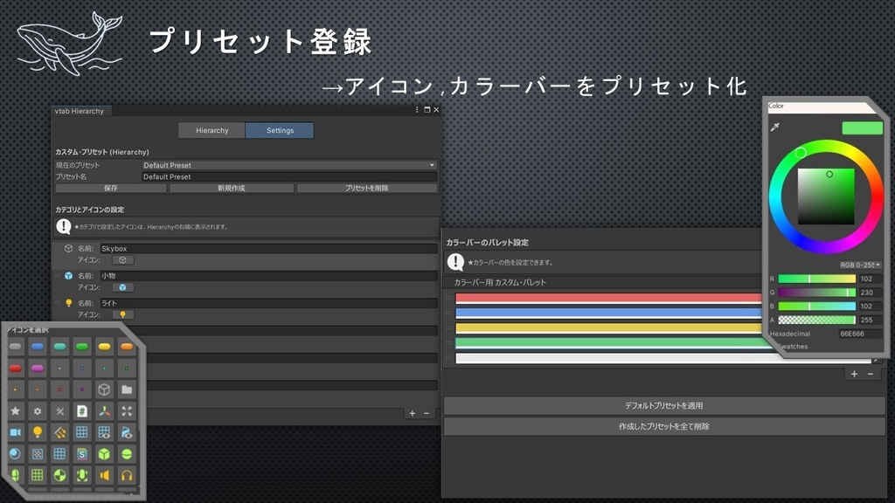Select the red palette color bar
Image resolution: width=895 pixels, height=503 pixels.
coord(608,298)
